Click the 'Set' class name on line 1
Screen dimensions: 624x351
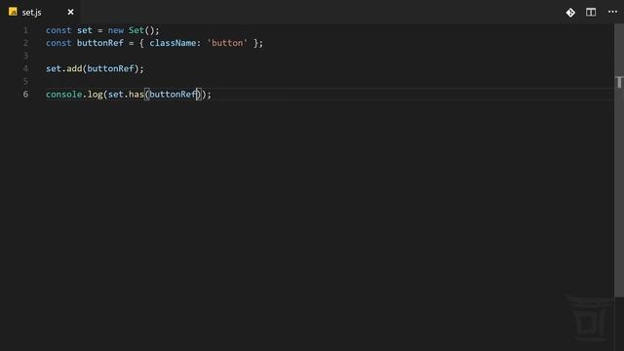point(136,30)
